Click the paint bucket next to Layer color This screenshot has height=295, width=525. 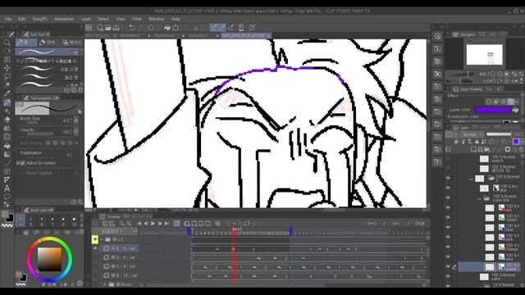tap(515, 110)
